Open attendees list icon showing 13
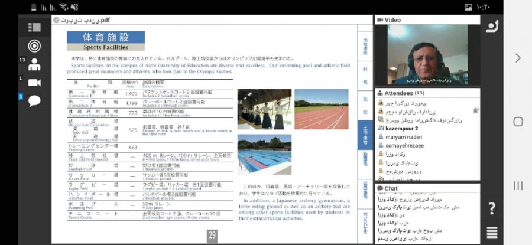The height and width of the screenshot is (245, 532). [34, 64]
